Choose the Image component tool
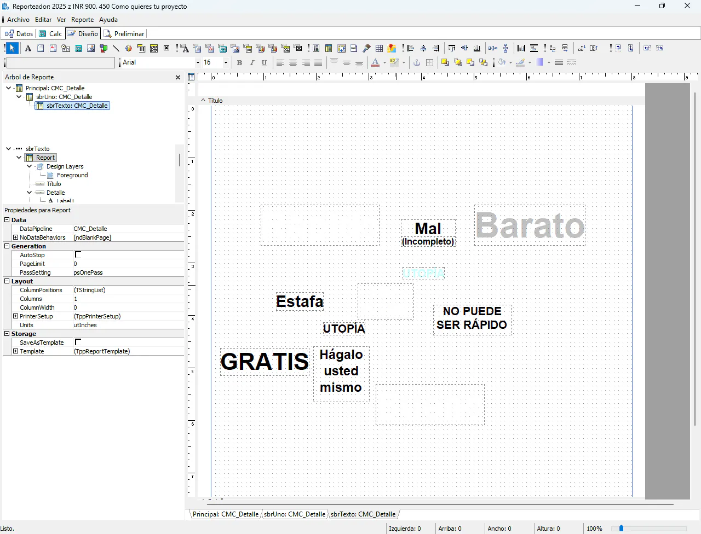Screen dimensions: 701x534 [91, 48]
